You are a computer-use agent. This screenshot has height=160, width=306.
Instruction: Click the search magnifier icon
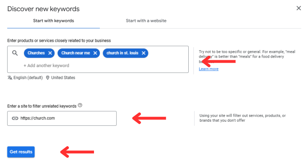[15, 53]
